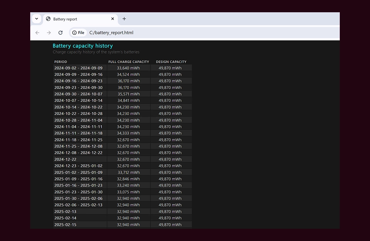
Task: Select period 2024-12-23 - 2025-01-02
Action: [x=78, y=166]
